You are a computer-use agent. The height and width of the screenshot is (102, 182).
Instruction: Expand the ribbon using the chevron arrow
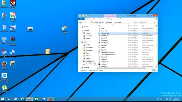(x=154, y=19)
